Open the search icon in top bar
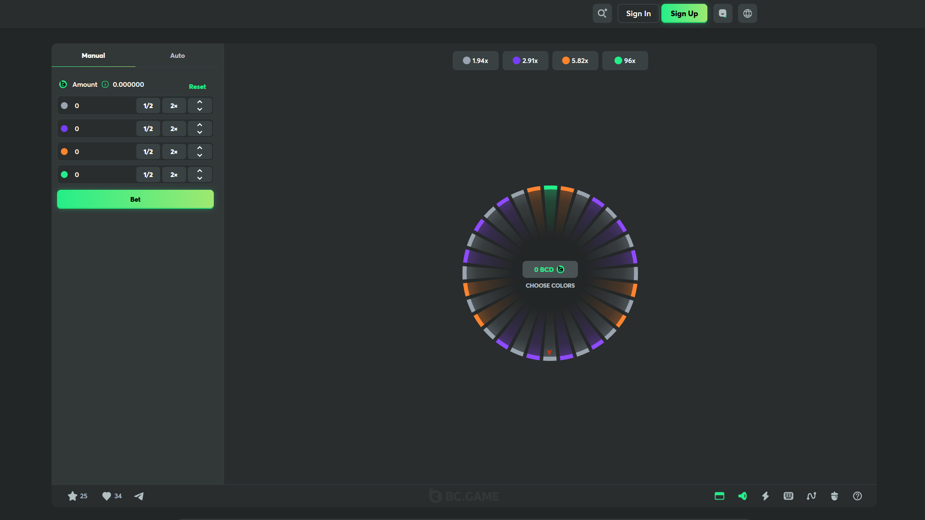 tap(602, 14)
